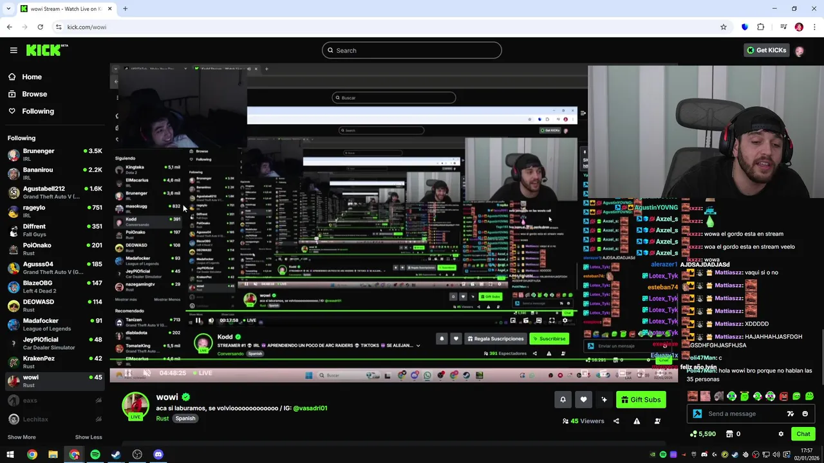Click the Get KICKs button
The image size is (824, 463).
766,50
